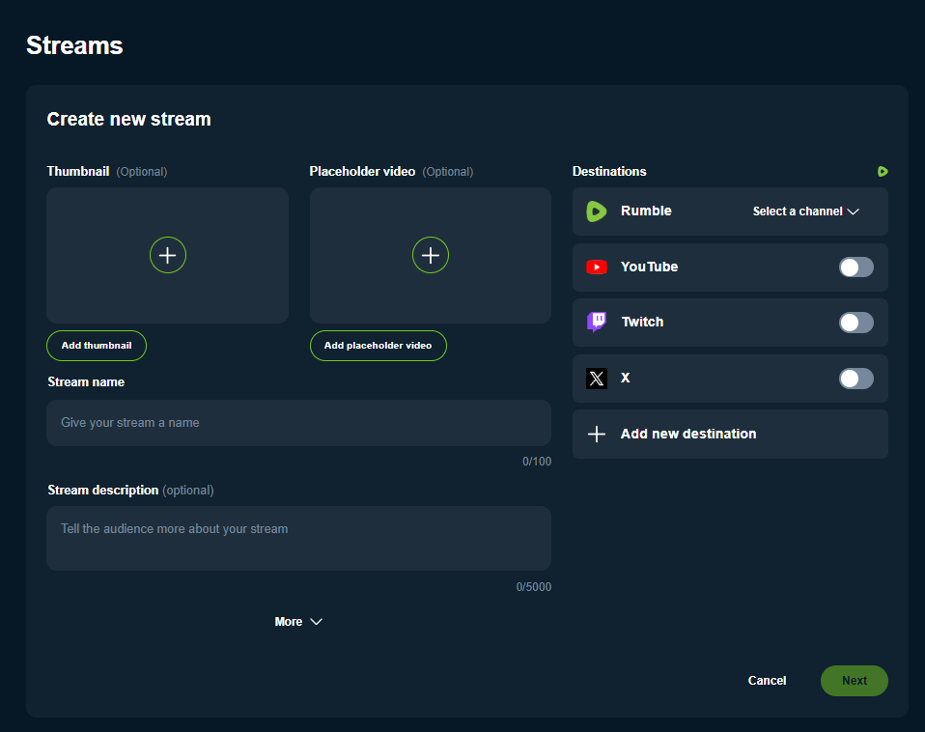This screenshot has width=925, height=732.
Task: Click the Placeholder video upload area
Action: click(x=430, y=255)
